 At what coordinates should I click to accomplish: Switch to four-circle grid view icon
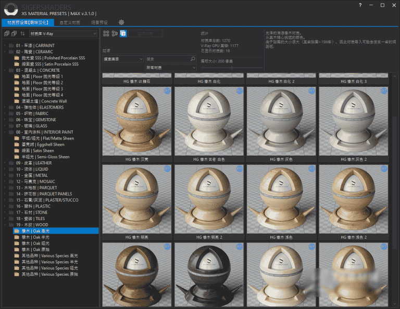point(106,33)
